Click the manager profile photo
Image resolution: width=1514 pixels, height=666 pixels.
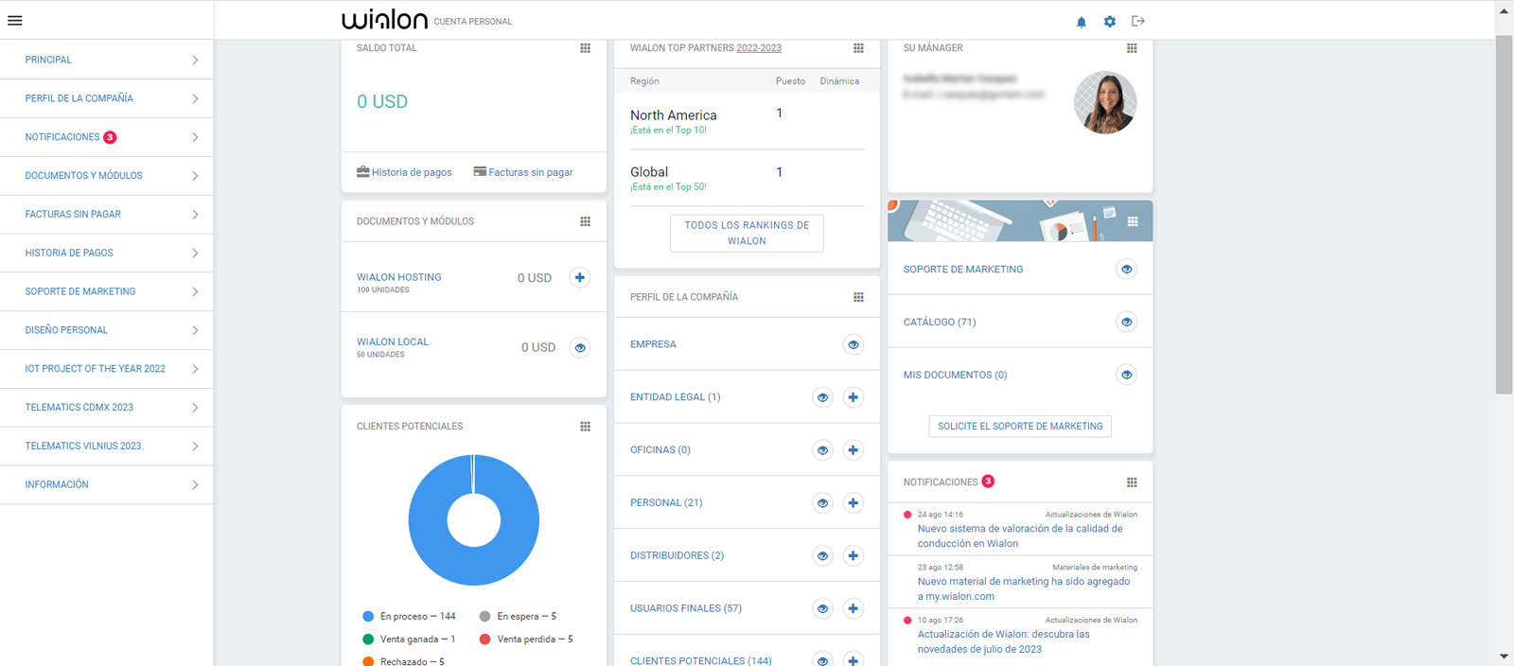[1105, 102]
